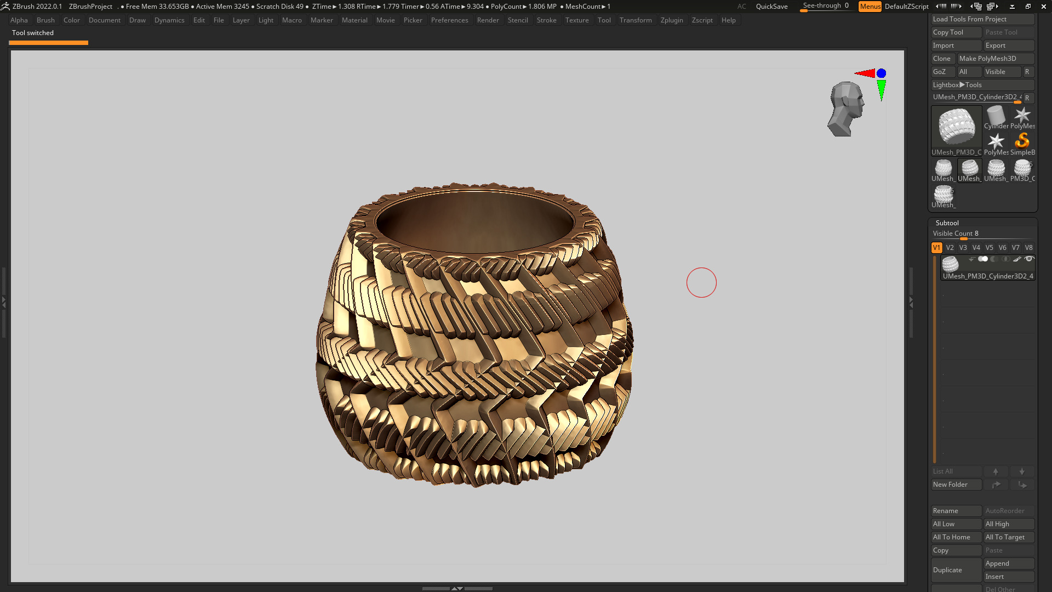
Task: Select UMesh_PM3D_Cylinder3D2_4 subtool row
Action: pos(987,267)
